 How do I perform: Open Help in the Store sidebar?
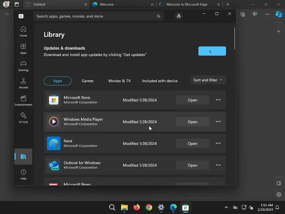(23, 174)
